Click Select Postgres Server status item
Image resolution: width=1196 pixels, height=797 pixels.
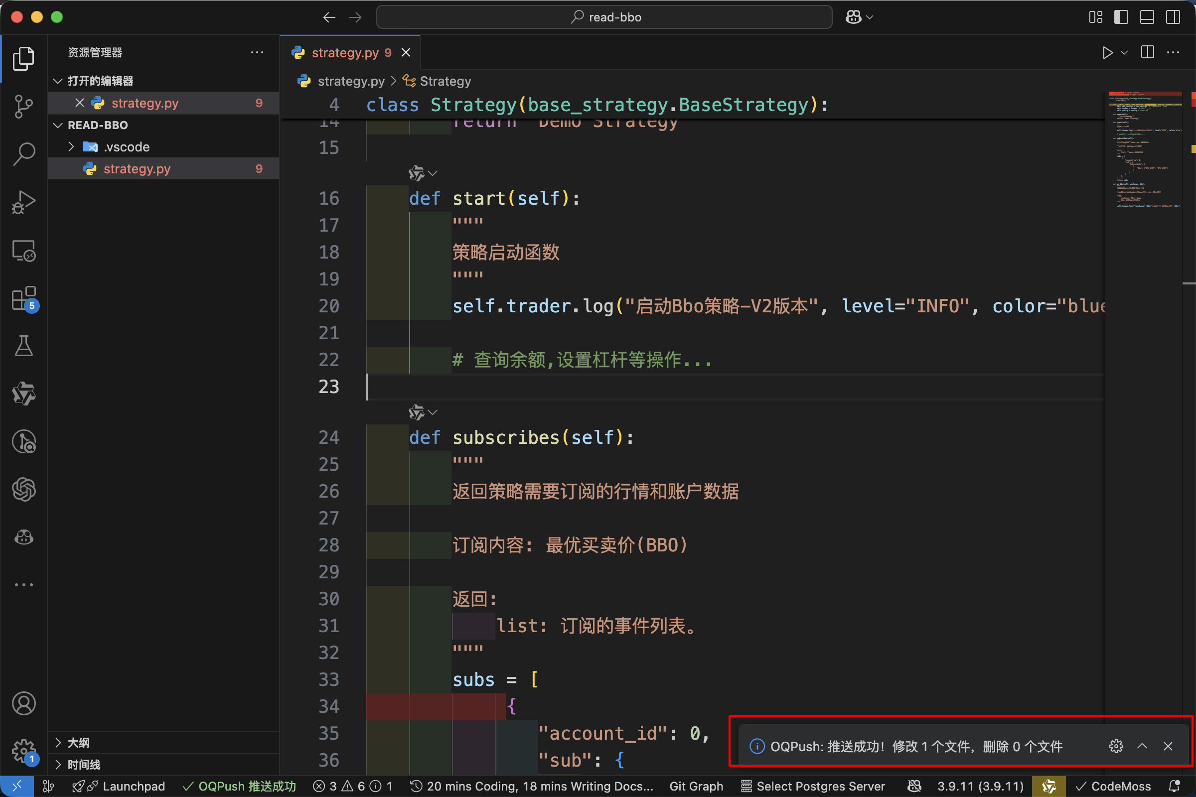(813, 786)
